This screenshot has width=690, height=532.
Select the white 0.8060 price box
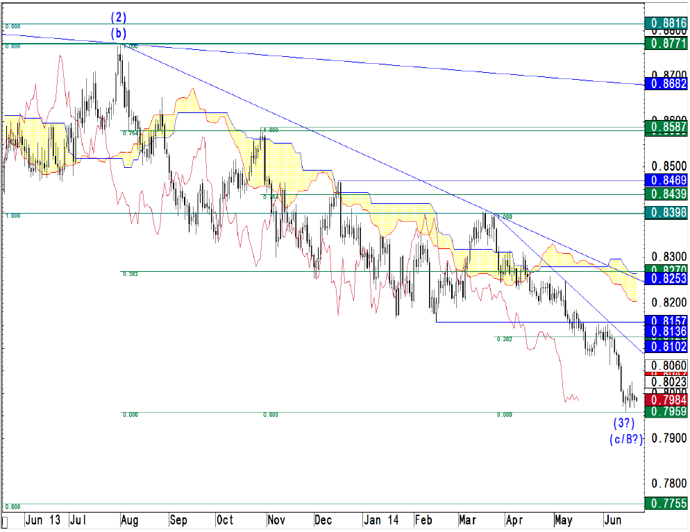click(666, 366)
